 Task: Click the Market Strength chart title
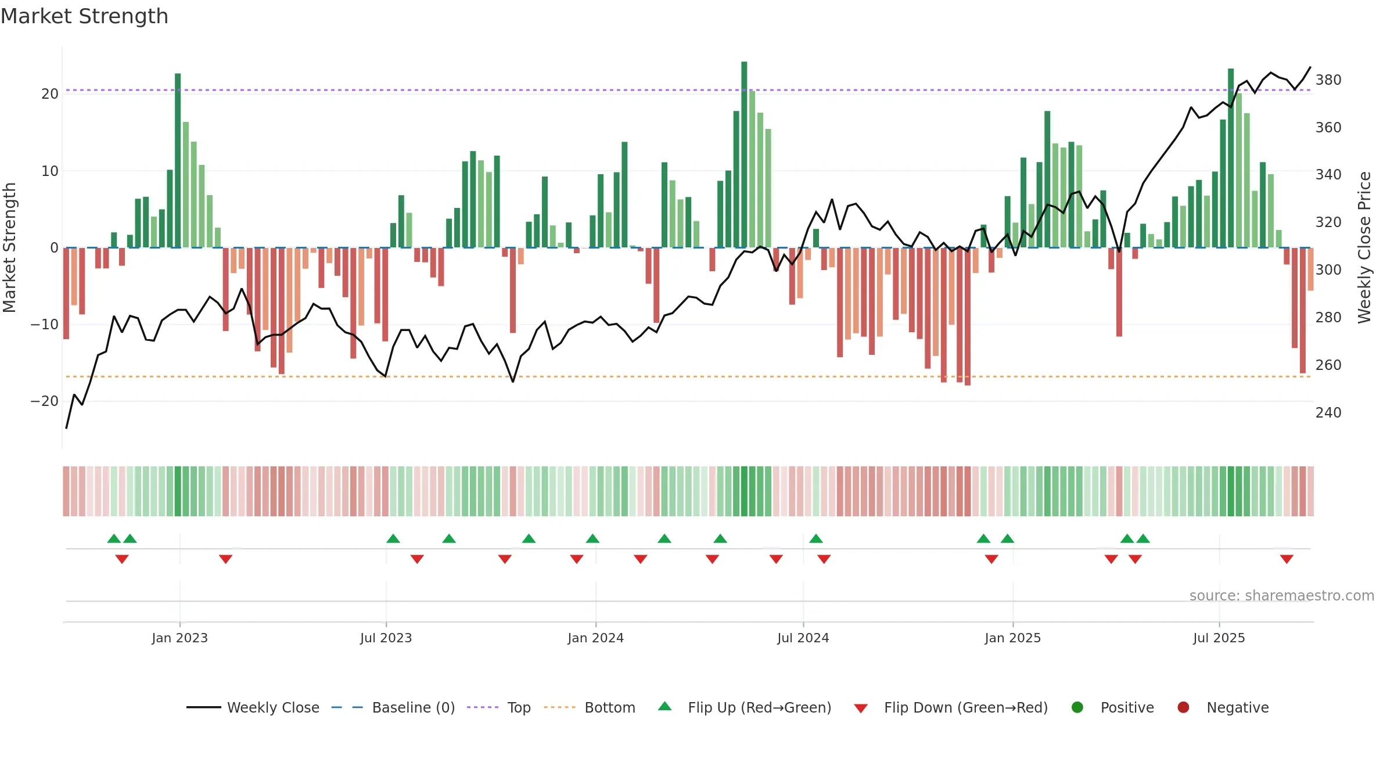tap(84, 16)
